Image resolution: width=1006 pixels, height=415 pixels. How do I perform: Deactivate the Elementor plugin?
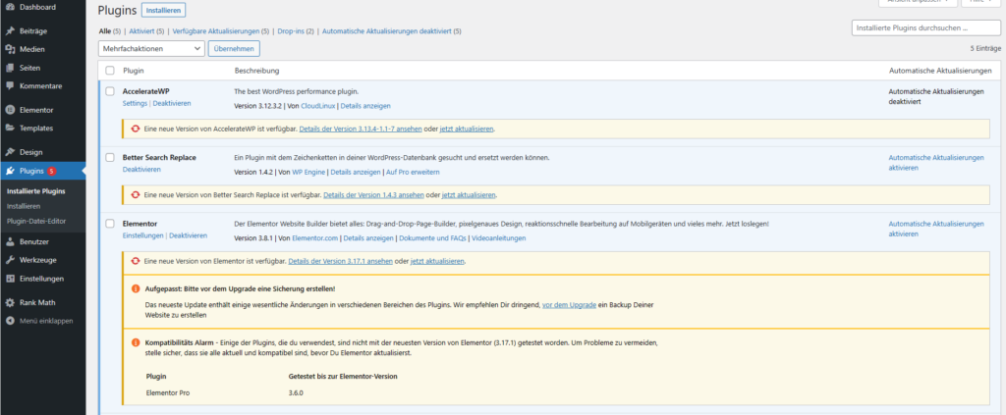coord(188,235)
